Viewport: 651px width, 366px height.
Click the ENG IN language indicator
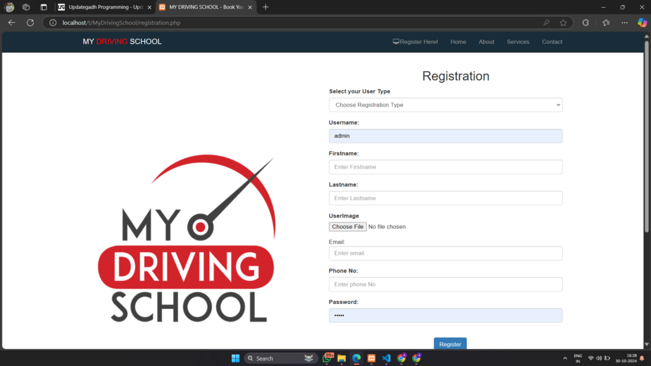pyautogui.click(x=577, y=358)
